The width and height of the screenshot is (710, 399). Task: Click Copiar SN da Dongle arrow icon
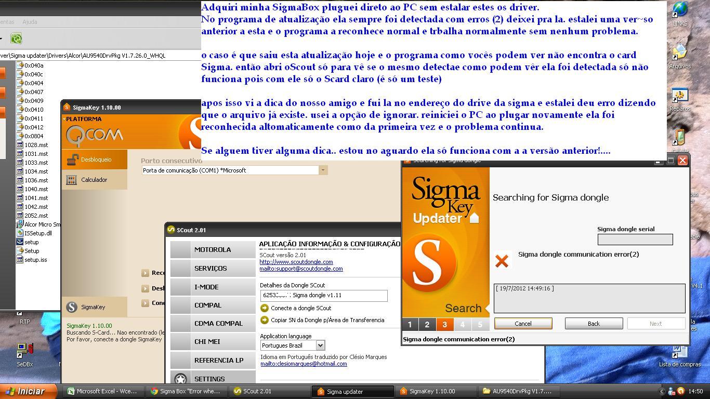pos(265,320)
